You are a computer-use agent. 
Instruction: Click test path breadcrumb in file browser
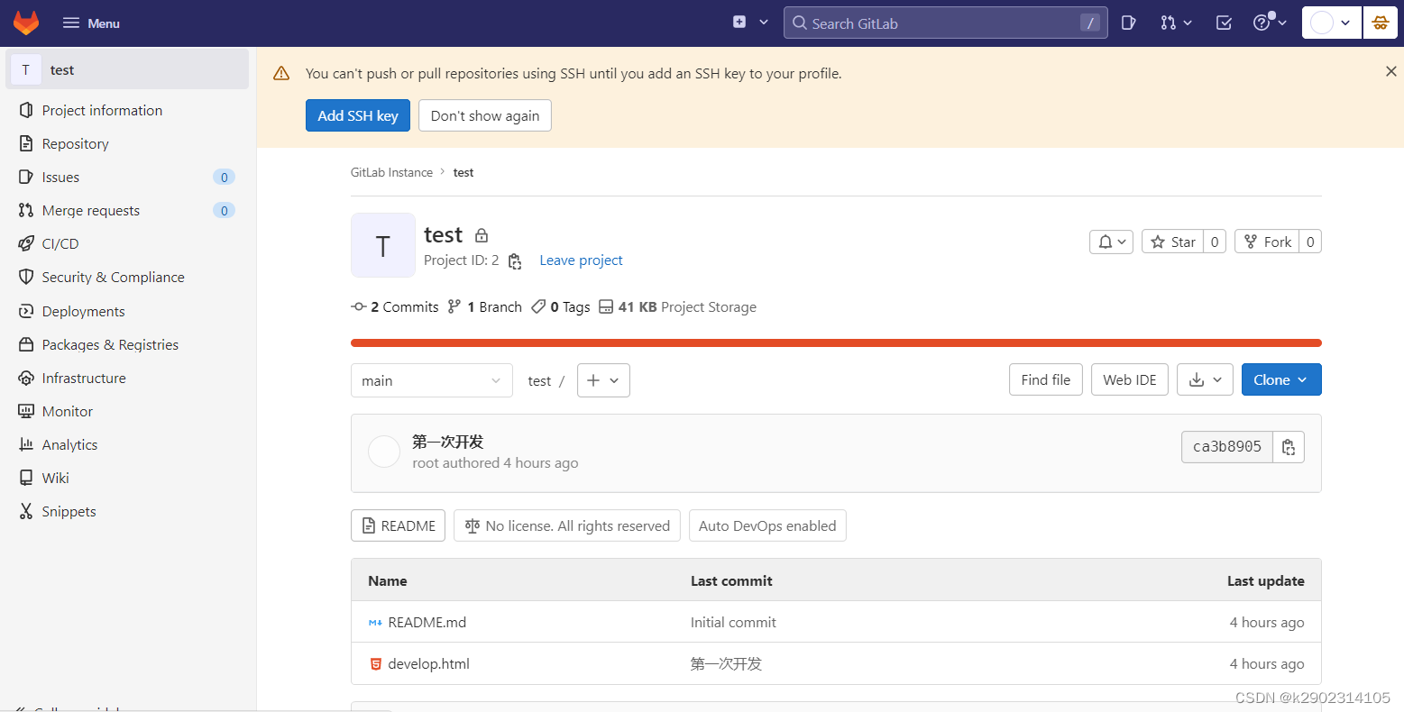pos(539,380)
